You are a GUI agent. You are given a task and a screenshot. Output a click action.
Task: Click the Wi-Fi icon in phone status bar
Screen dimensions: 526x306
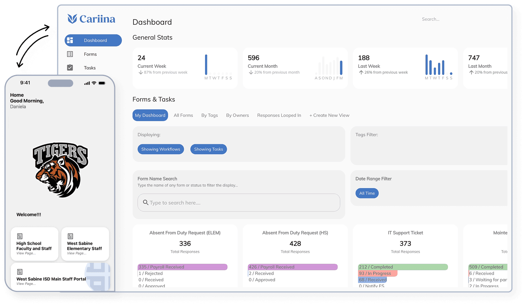pos(94,83)
